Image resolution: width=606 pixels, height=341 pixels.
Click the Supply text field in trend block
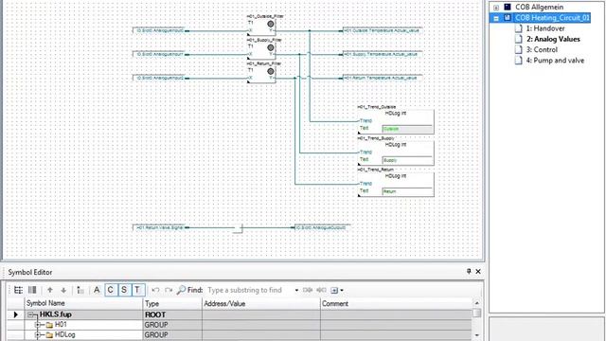pyautogui.click(x=407, y=160)
